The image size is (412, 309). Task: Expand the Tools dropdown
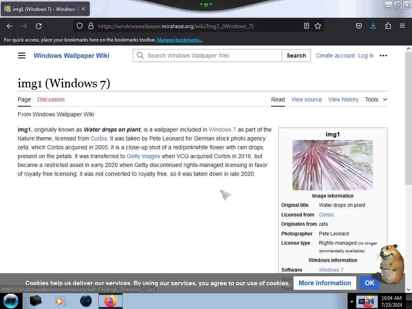pos(376,100)
